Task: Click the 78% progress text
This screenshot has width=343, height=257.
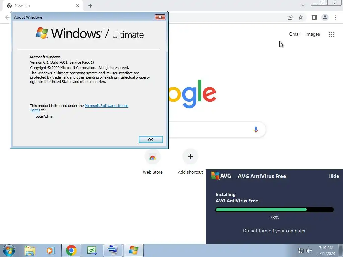Action: click(x=274, y=218)
